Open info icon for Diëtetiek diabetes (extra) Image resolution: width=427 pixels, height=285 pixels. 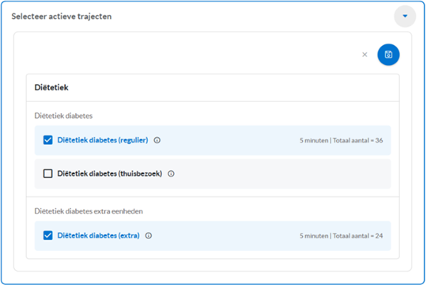pyautogui.click(x=149, y=236)
